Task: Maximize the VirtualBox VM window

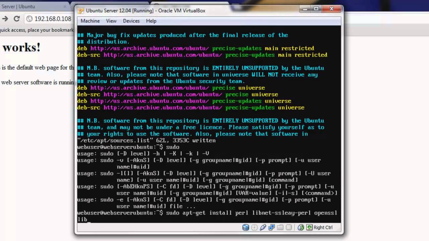Action: 316,9
